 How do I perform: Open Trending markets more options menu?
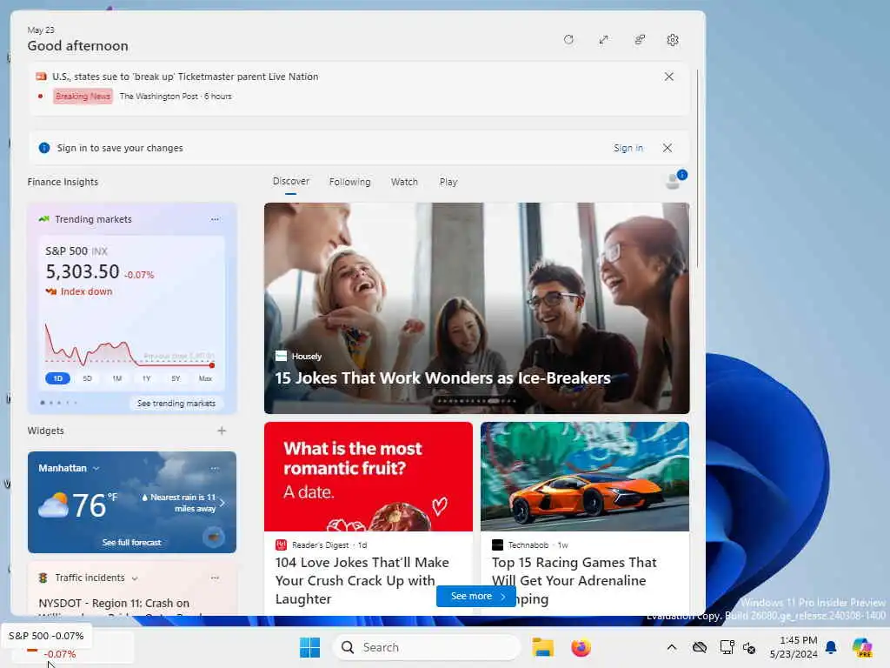pyautogui.click(x=215, y=219)
